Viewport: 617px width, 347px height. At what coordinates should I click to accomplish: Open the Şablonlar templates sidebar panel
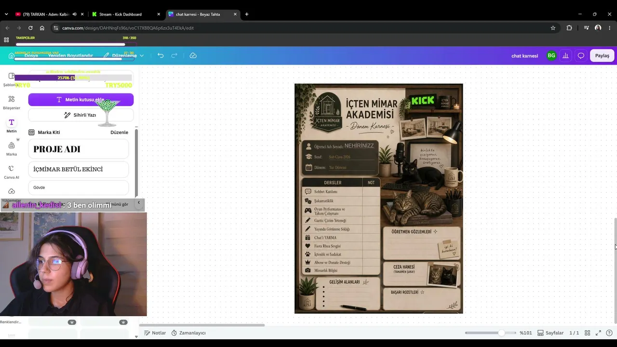12,80
